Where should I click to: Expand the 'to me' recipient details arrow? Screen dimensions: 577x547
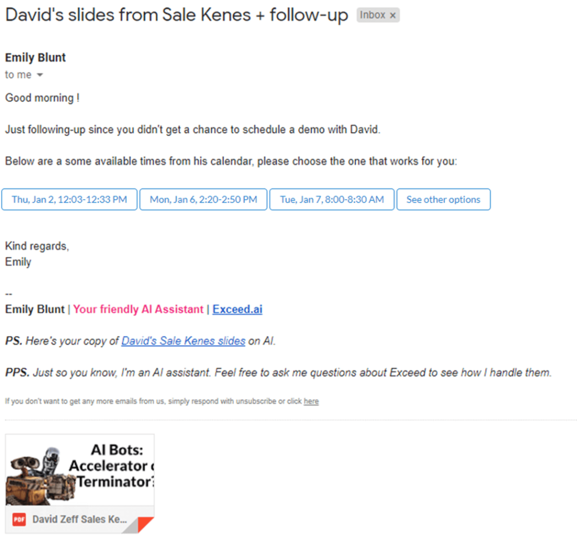(40, 75)
